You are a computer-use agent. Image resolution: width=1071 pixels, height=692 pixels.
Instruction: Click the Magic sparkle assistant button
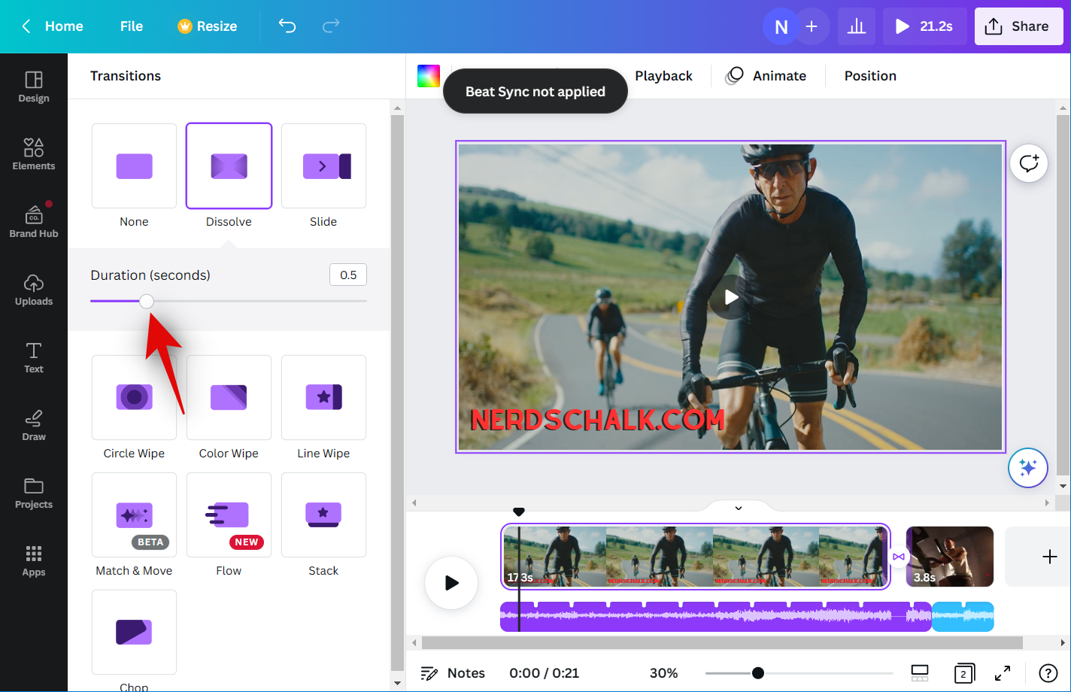click(x=1027, y=468)
